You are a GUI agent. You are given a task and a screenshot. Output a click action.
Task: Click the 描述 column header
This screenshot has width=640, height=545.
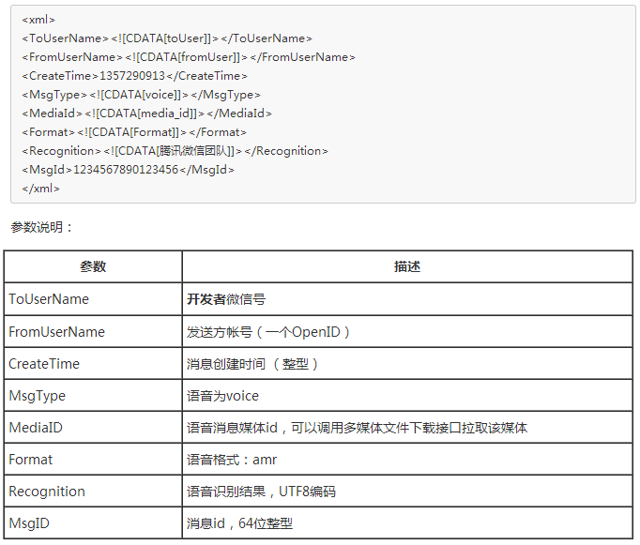[406, 266]
